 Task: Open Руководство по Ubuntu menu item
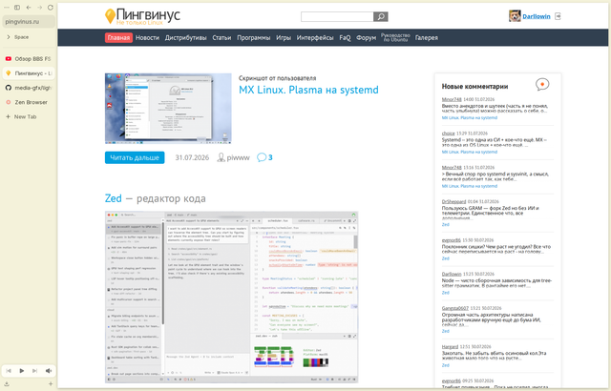pyautogui.click(x=395, y=37)
